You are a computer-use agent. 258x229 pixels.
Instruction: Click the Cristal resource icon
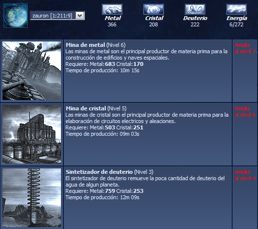click(x=154, y=9)
